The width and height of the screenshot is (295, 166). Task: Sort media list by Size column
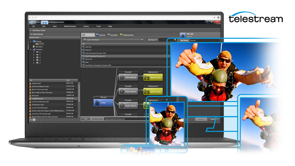[72, 80]
